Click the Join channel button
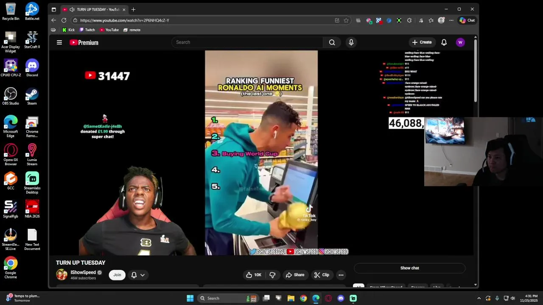 click(x=117, y=275)
